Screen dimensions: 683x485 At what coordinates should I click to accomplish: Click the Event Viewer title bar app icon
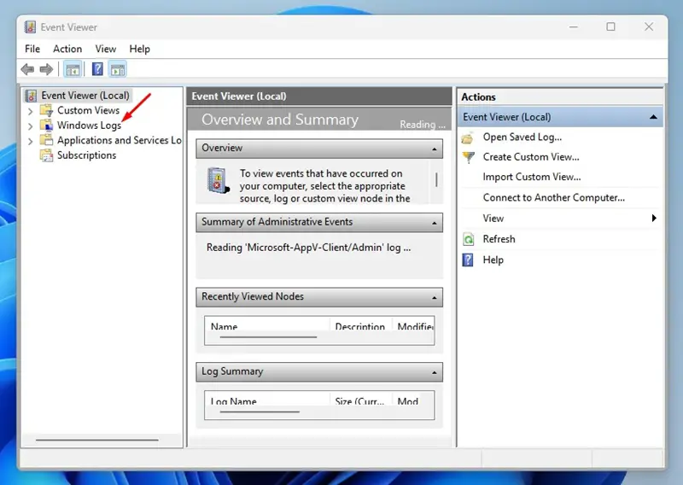pyautogui.click(x=30, y=27)
